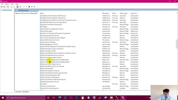Open File Explorer from the taskbar

coord(111,97)
